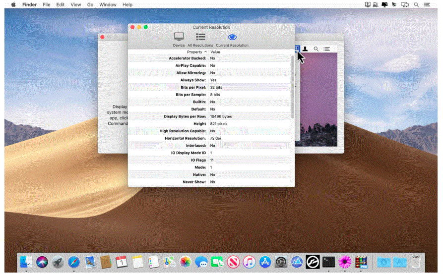The image size is (443, 277).
Task: Open Safari from the Dock
Action: coord(74,262)
